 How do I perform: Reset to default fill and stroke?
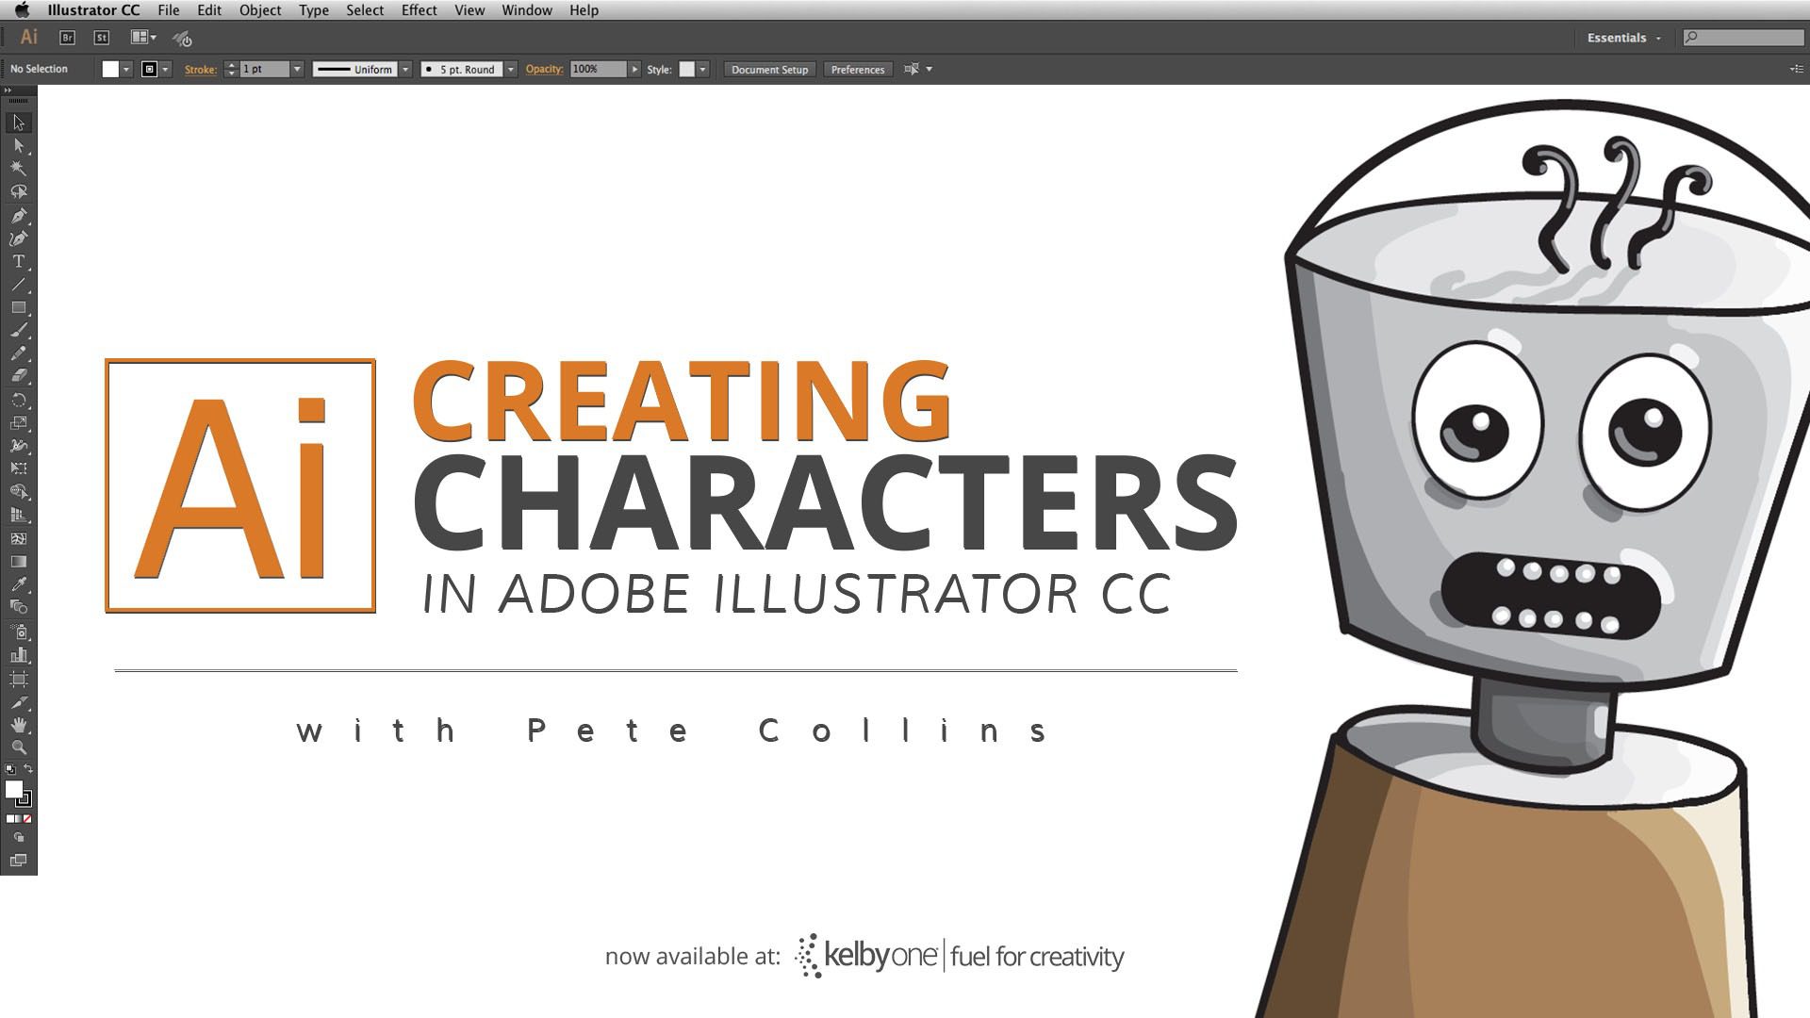click(x=10, y=769)
